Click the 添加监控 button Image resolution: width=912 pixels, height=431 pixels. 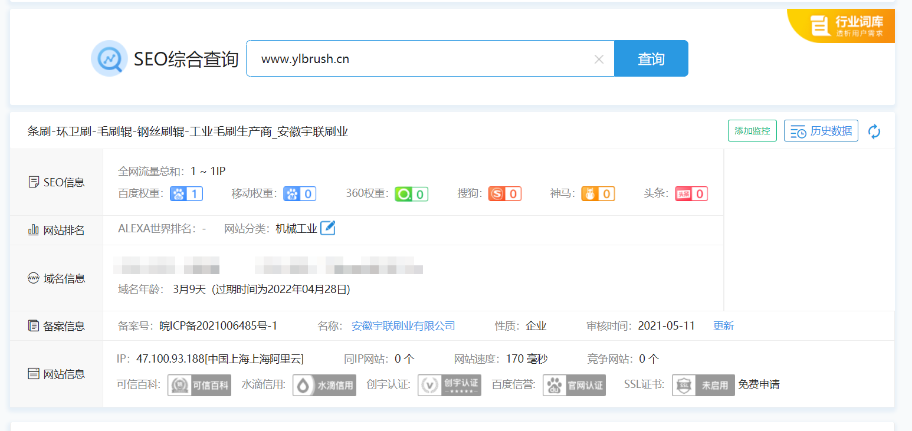[752, 131]
